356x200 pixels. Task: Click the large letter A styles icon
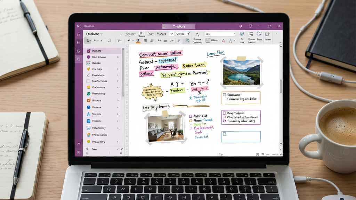tap(197, 34)
